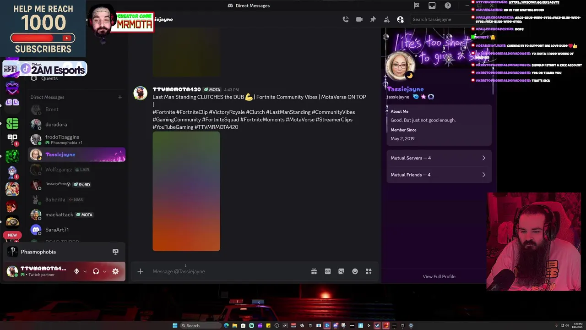Viewport: 586px width, 330px height.
Task: Open pinned messages
Action: pyautogui.click(x=373, y=19)
